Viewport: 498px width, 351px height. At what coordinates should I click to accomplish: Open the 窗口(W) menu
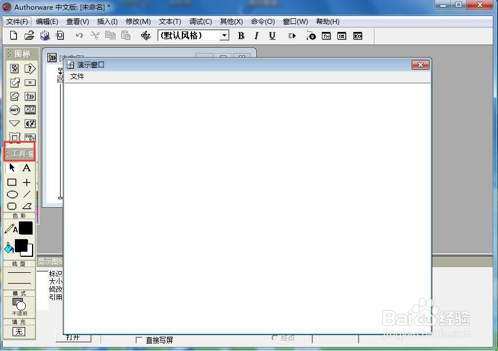[296, 22]
